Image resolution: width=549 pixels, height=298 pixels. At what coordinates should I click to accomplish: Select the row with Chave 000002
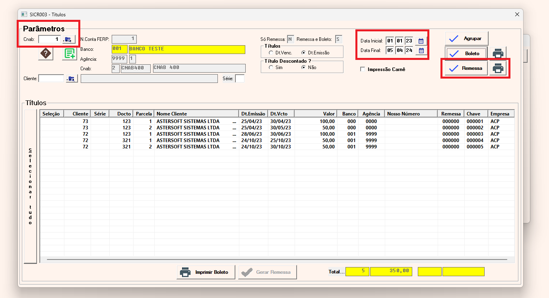click(x=277, y=128)
